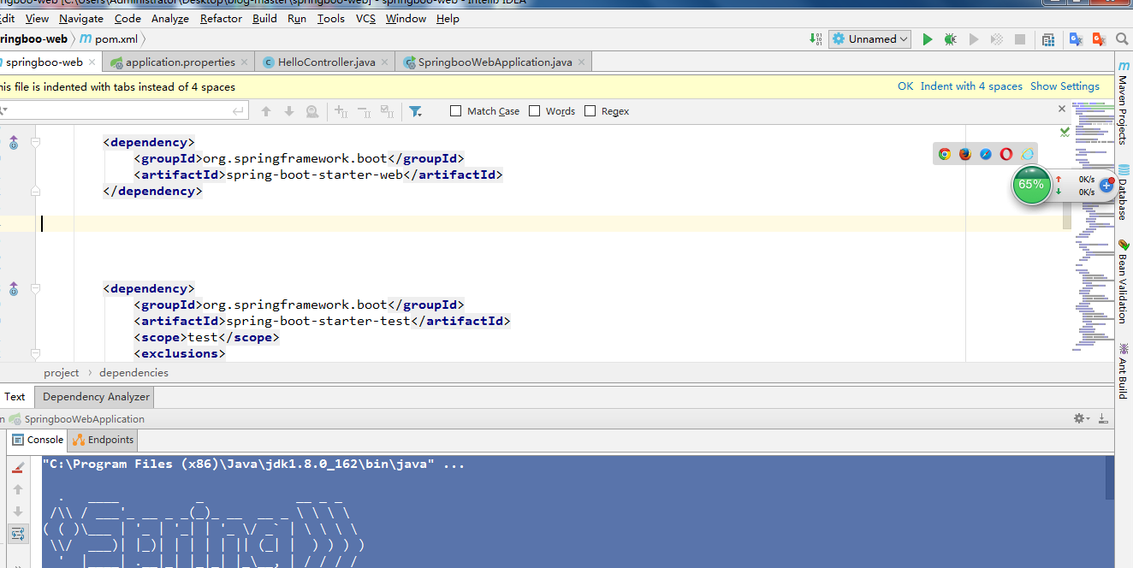Run the Unnamed configuration with green arrow
The height and width of the screenshot is (568, 1133).
coord(928,38)
